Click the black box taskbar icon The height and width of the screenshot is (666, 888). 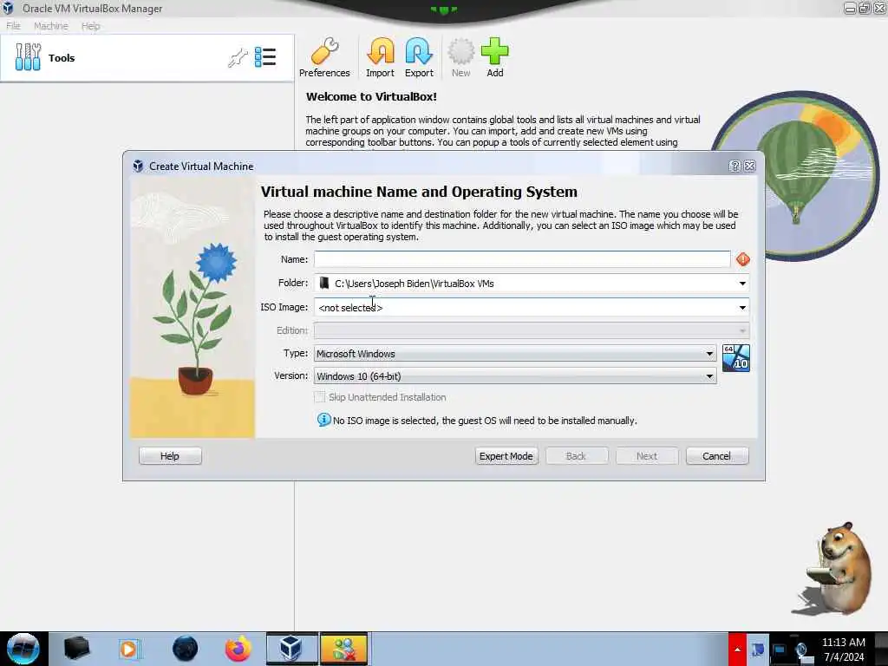point(76,649)
